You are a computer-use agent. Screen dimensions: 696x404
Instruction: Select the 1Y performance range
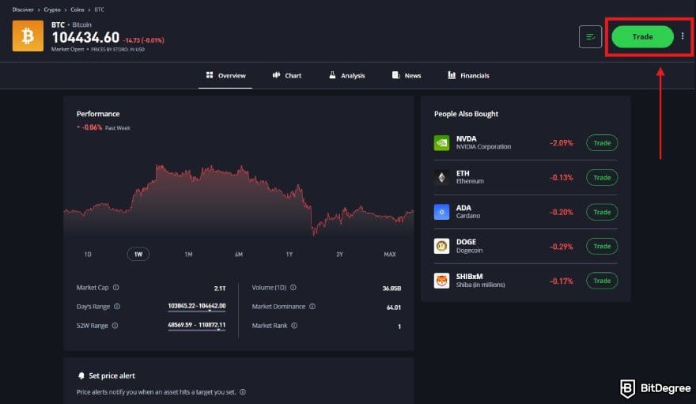289,254
